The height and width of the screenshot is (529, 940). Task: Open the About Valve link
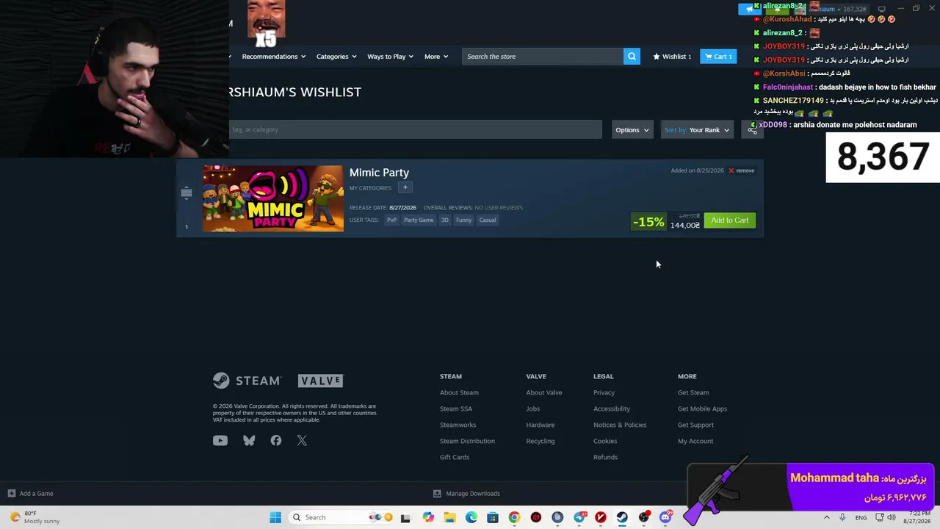coord(544,392)
